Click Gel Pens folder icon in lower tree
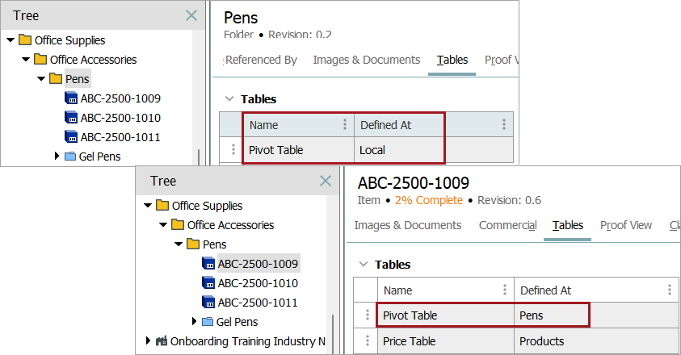The image size is (681, 355). pyautogui.click(x=208, y=322)
